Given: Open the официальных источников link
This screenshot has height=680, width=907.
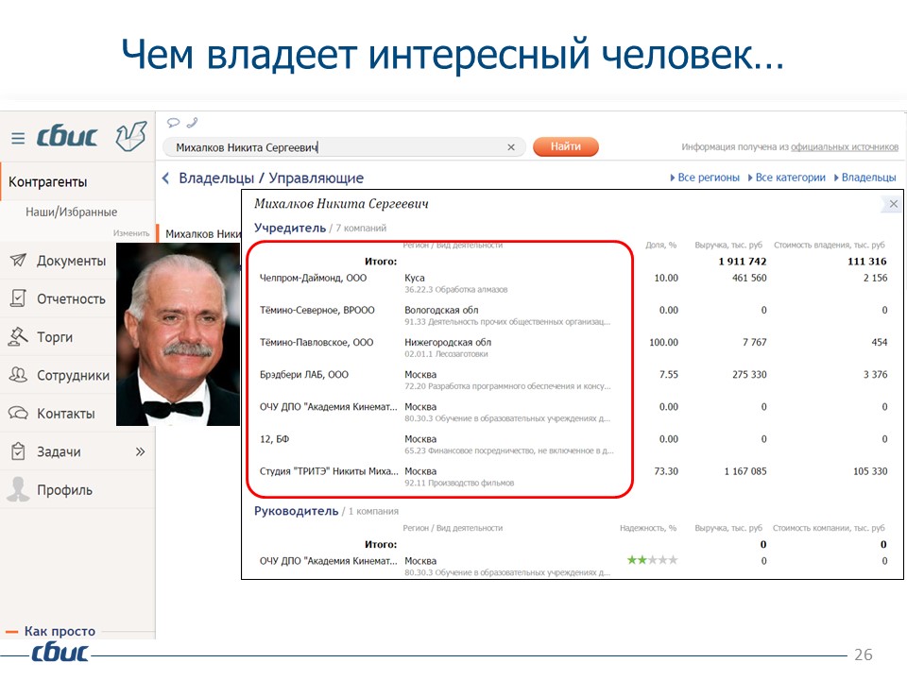Looking at the screenshot, I should point(845,147).
